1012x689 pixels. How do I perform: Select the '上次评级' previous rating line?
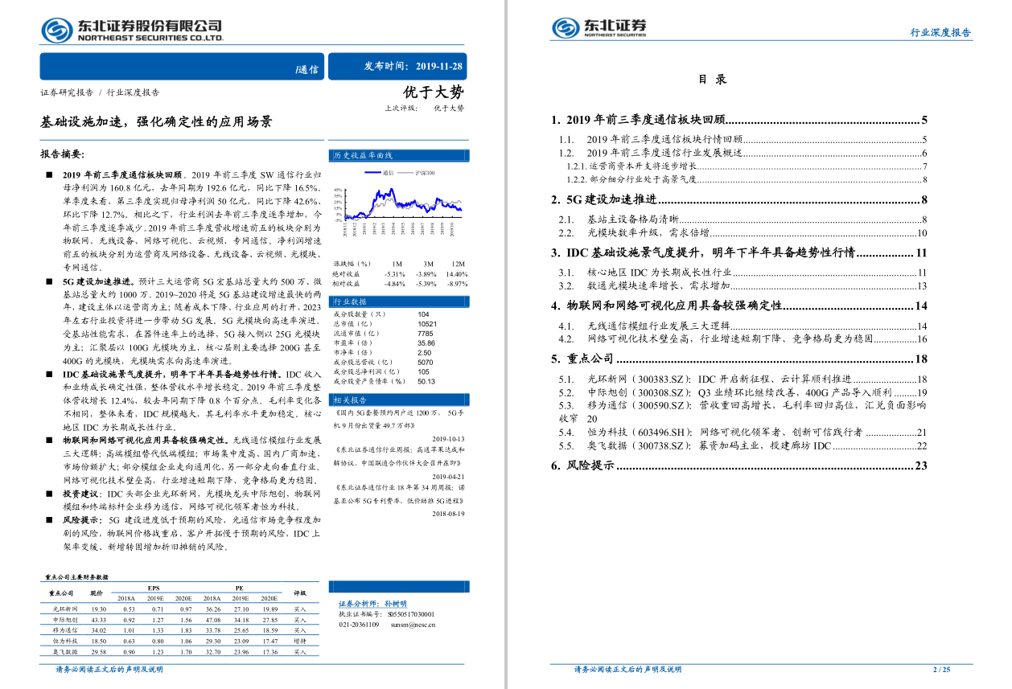(x=425, y=108)
